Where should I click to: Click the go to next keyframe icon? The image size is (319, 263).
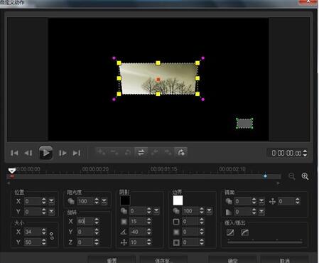pos(168,152)
